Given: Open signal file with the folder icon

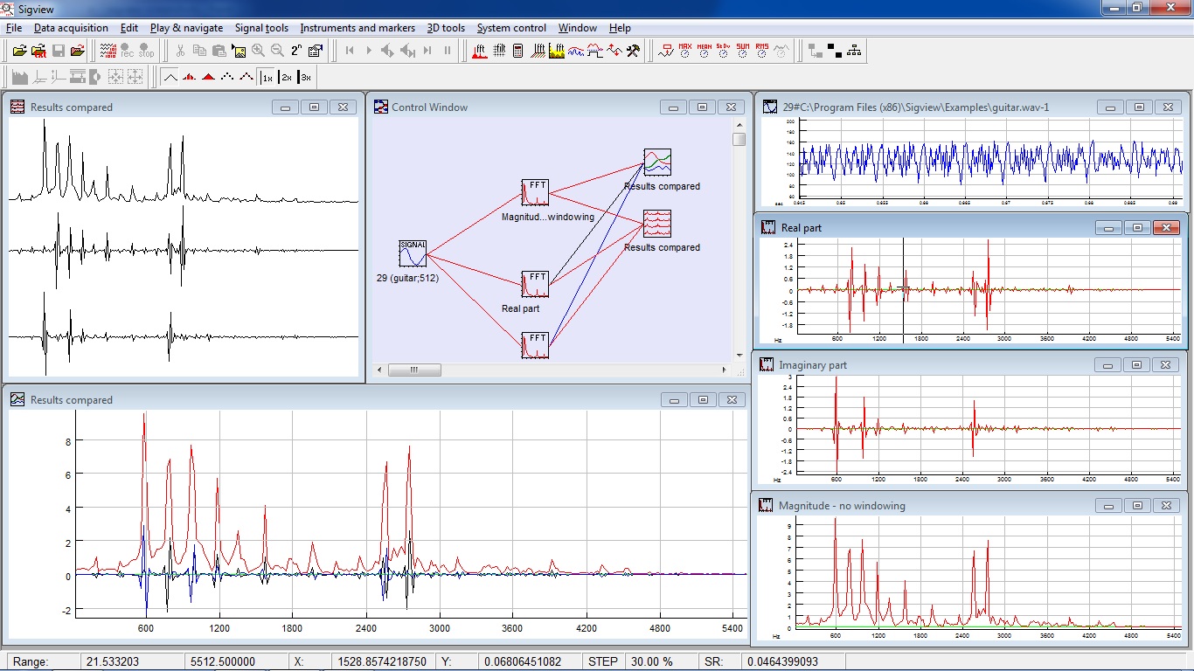Looking at the screenshot, I should (19, 51).
